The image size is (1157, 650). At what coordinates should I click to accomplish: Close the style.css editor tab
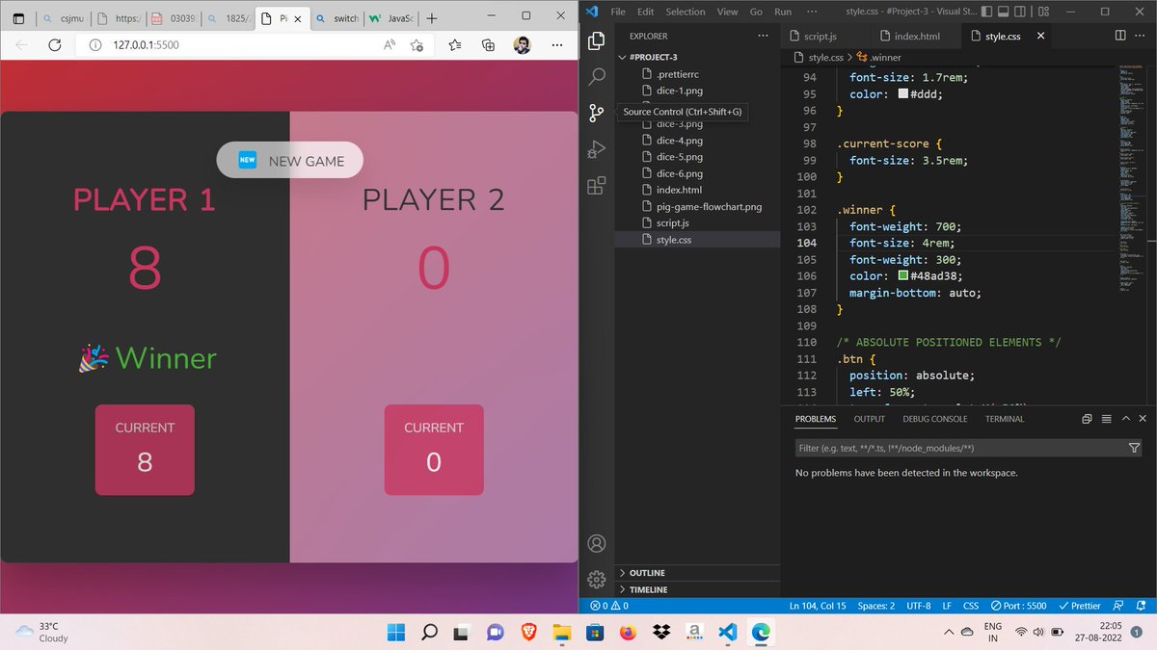(1040, 36)
